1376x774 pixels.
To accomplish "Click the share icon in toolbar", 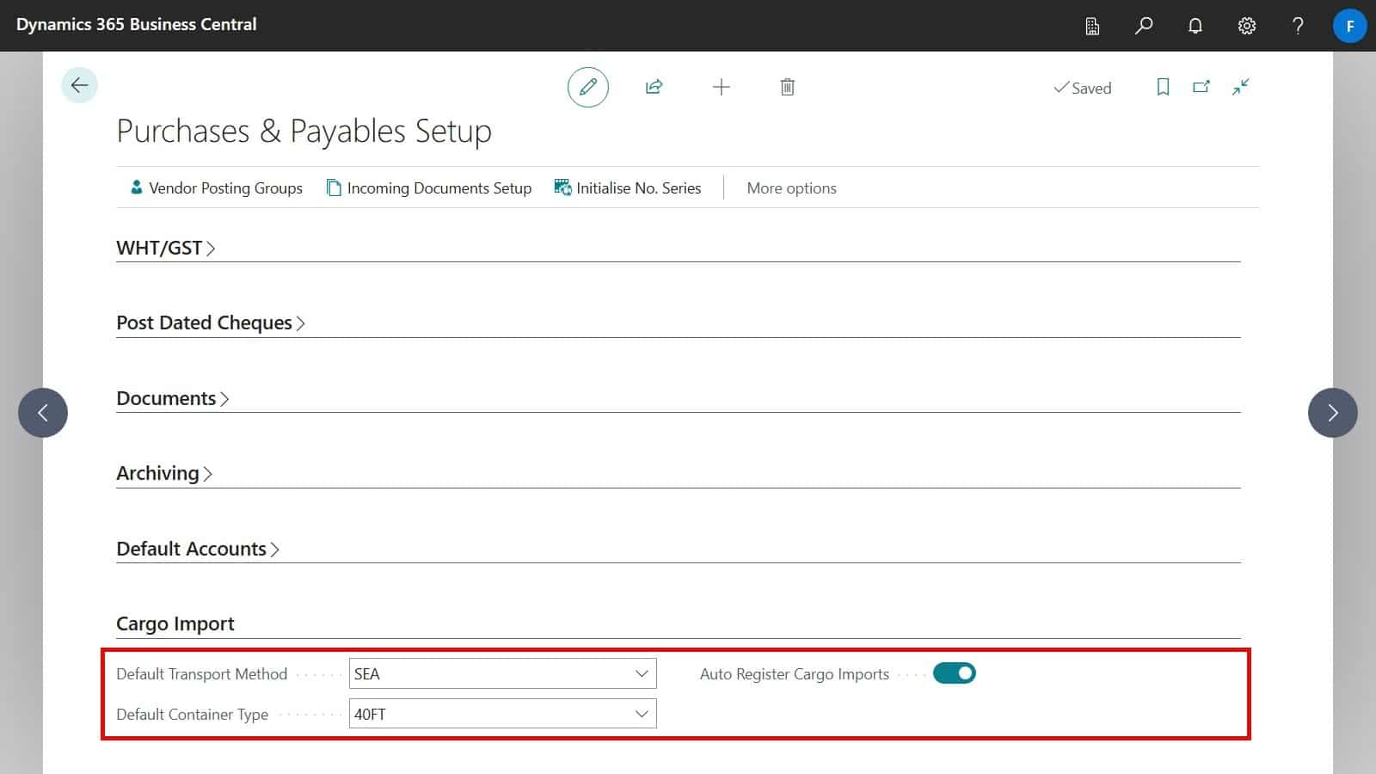I will click(654, 87).
